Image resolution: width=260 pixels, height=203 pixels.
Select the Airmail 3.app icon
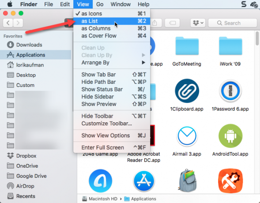pos(187,136)
